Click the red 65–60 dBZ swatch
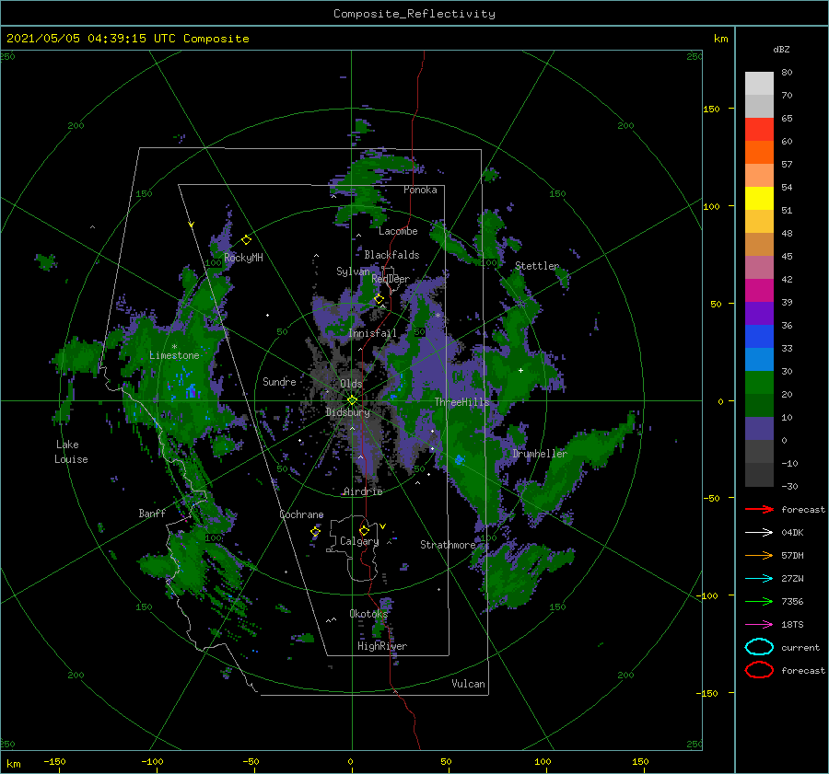Viewport: 829px width, 774px height. (759, 129)
